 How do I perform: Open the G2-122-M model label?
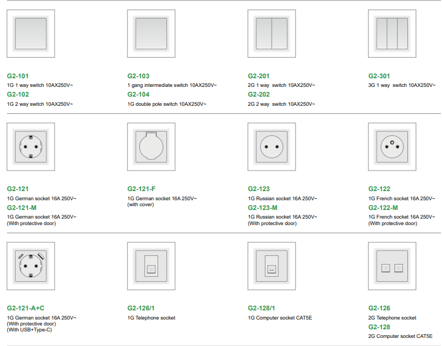coord(383,208)
